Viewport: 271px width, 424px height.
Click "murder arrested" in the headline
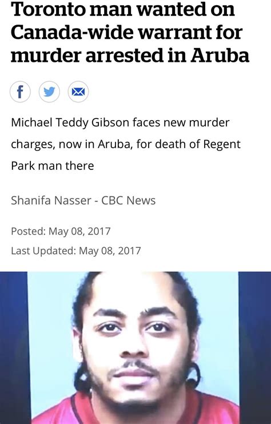pyautogui.click(x=87, y=55)
